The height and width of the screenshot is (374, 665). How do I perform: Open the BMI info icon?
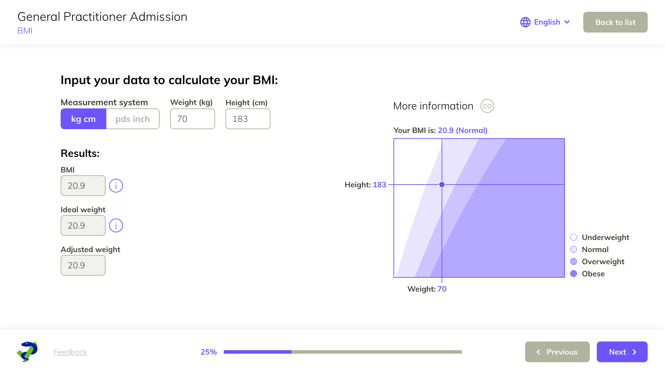click(116, 186)
